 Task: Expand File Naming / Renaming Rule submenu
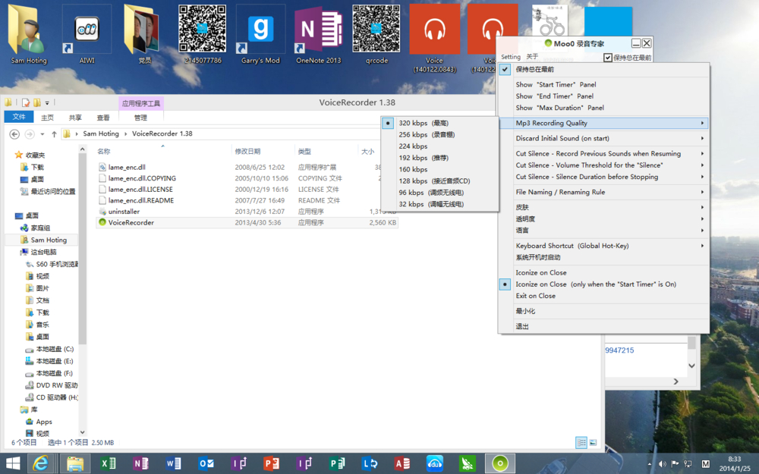click(604, 192)
